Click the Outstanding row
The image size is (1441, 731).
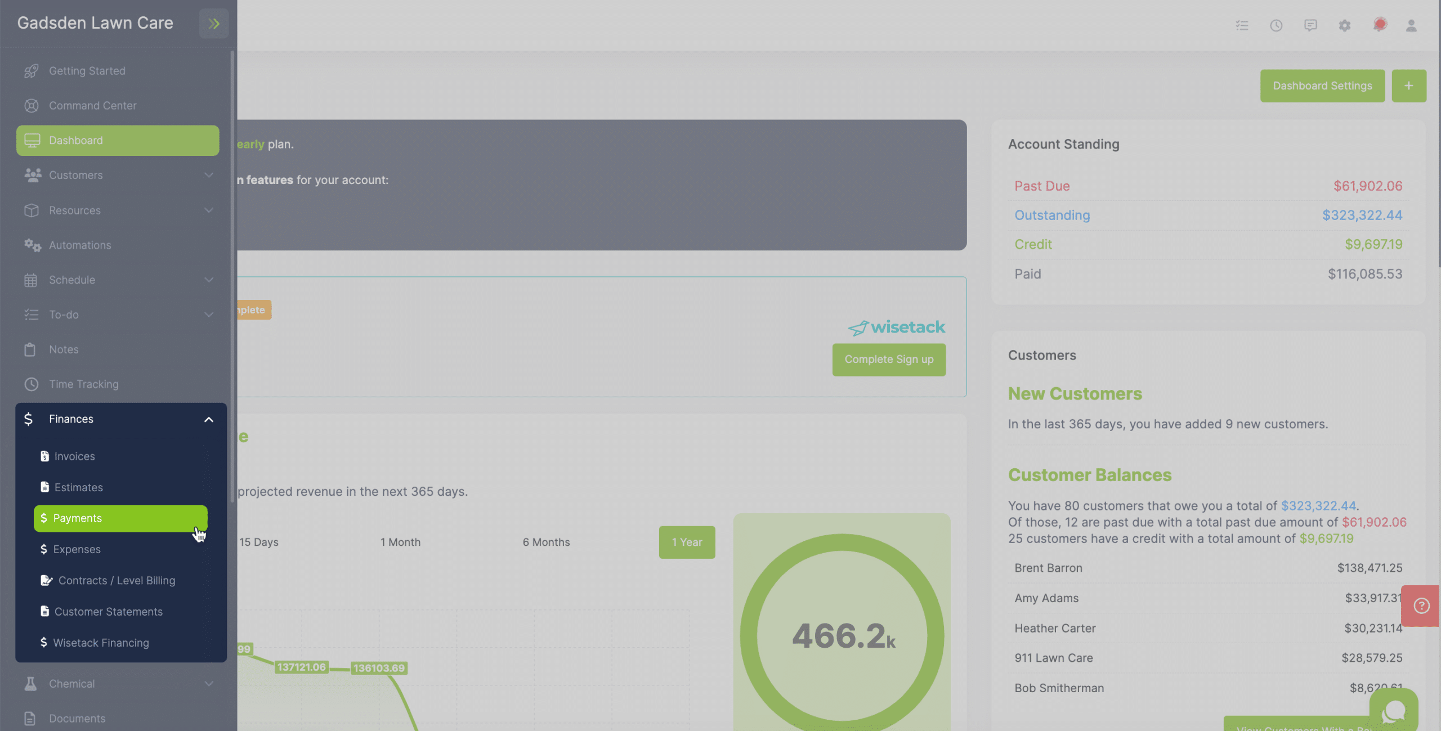[1208, 216]
